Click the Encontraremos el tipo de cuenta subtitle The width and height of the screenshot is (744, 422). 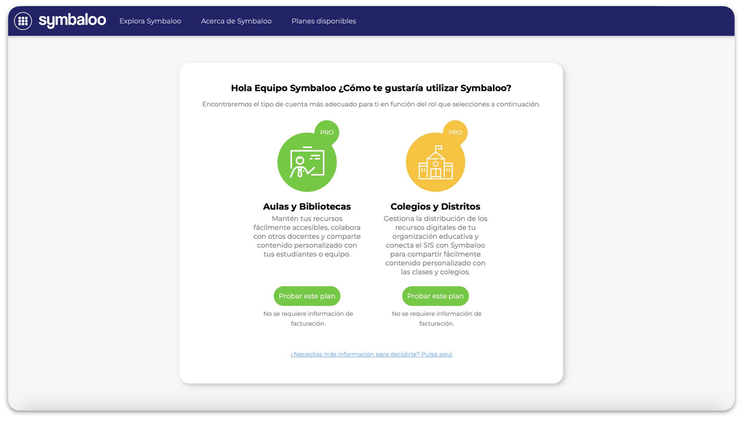click(371, 104)
